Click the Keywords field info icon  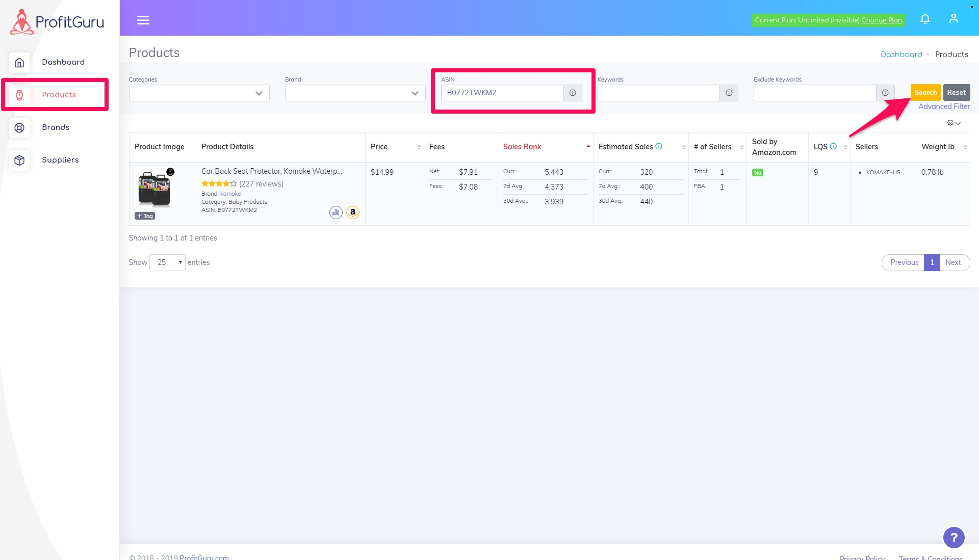coord(729,93)
